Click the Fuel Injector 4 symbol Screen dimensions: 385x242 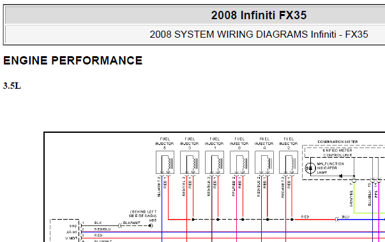click(264, 162)
